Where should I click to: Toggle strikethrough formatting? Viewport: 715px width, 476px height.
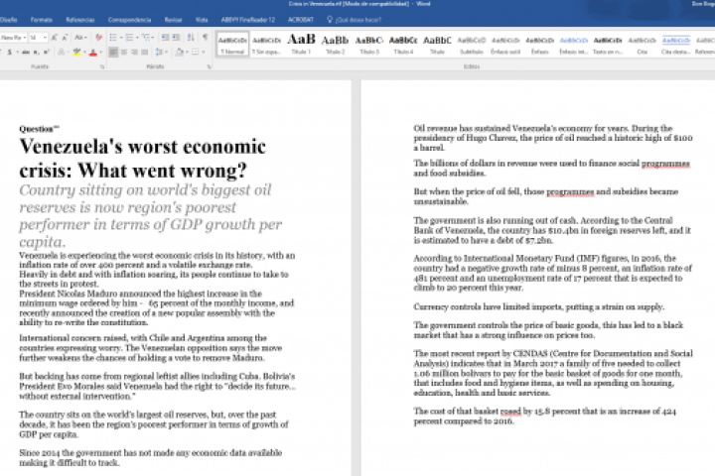(26, 53)
